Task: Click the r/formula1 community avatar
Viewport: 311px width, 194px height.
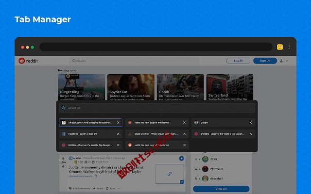Action: (x=205, y=169)
